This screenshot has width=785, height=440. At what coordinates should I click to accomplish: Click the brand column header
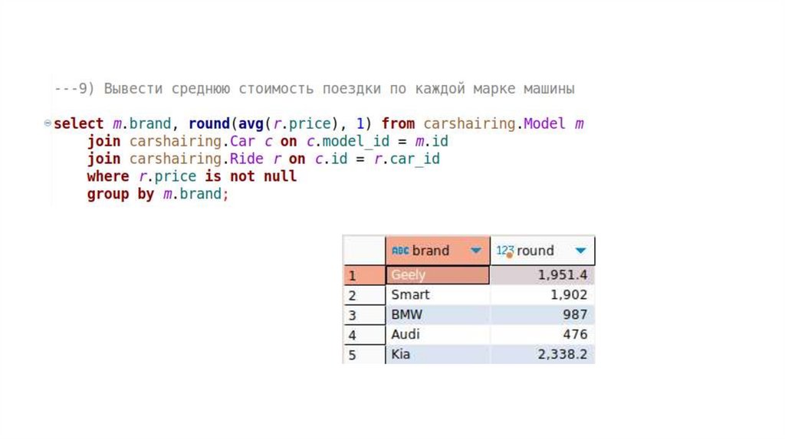pyautogui.click(x=438, y=251)
